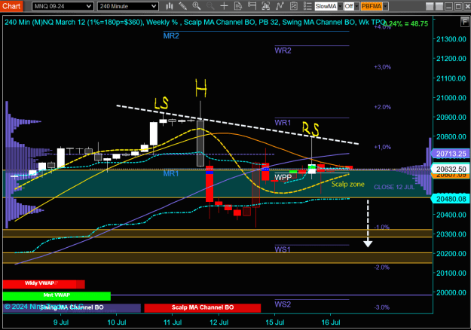Image resolution: width=471 pixels, height=330 pixels.
Task: Open the list view toolbar icon
Action: [x=307, y=6]
